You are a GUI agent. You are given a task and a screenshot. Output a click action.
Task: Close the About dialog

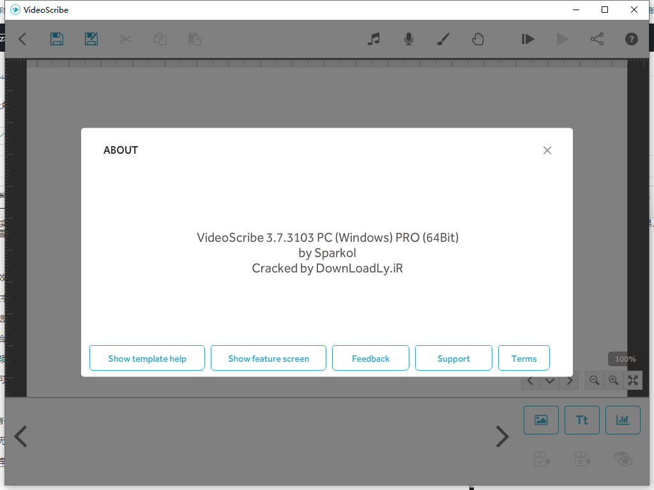click(547, 151)
